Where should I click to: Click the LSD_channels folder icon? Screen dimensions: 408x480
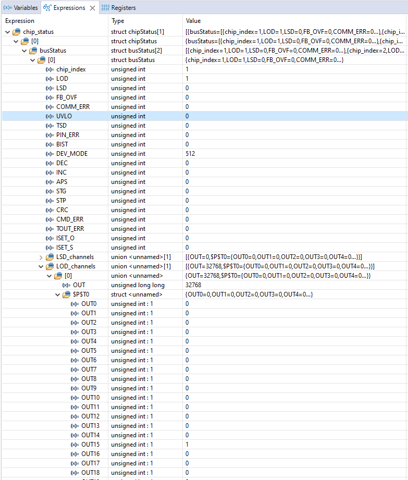pyautogui.click(x=50, y=257)
